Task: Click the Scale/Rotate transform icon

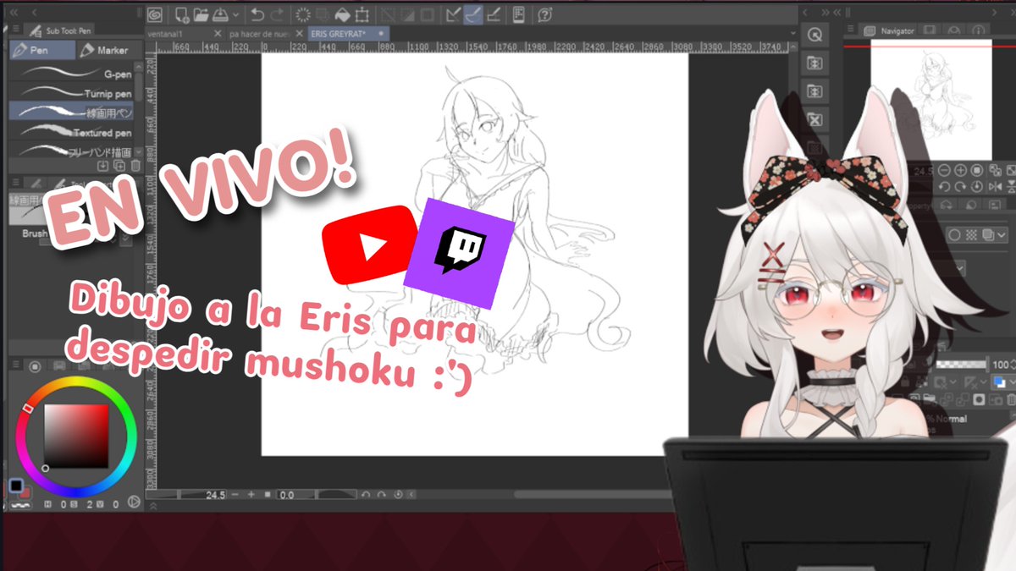Action: 362,14
